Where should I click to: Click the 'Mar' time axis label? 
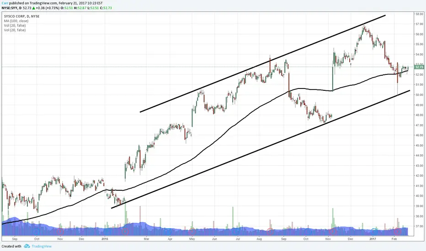point(146,239)
